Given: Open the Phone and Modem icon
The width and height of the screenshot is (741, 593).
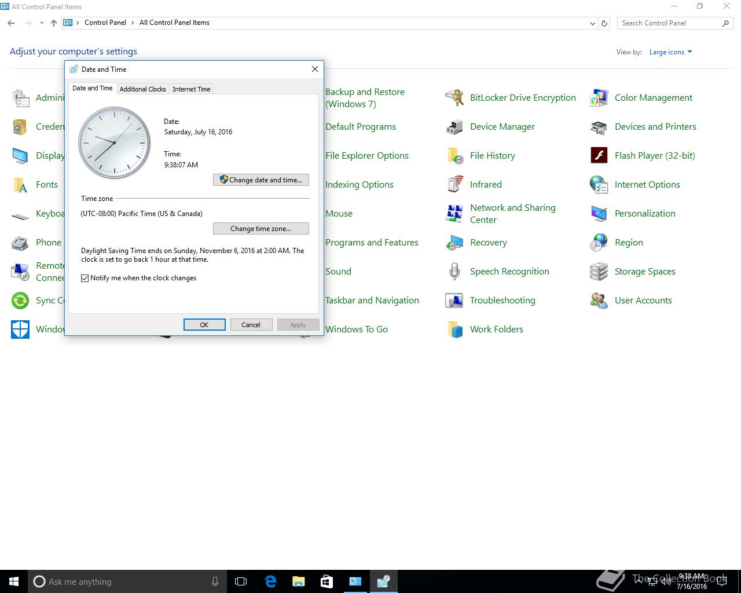Looking at the screenshot, I should [20, 243].
